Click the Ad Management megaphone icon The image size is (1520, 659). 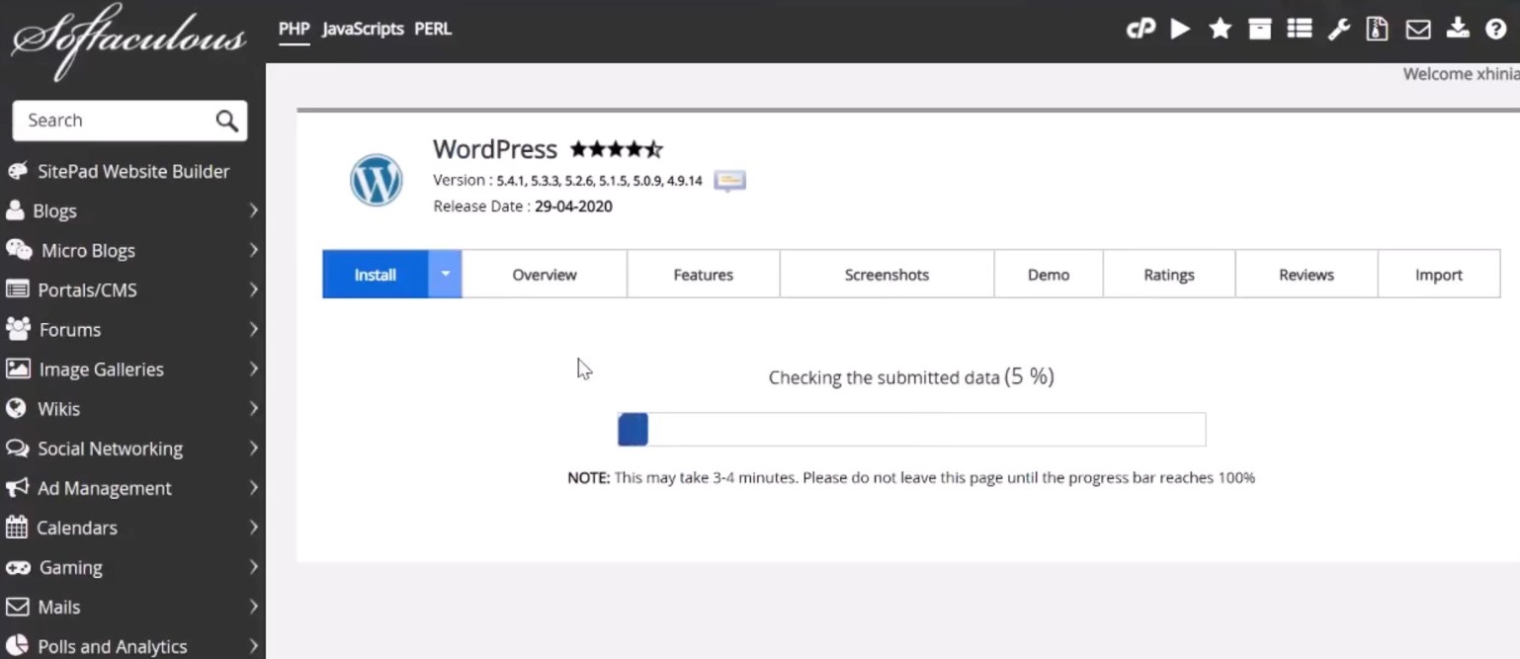pos(17,488)
